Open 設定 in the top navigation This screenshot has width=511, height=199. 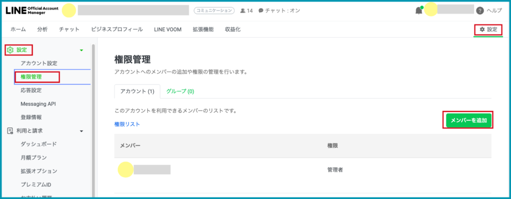coord(488,29)
